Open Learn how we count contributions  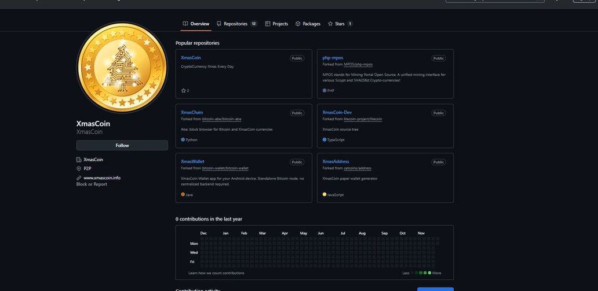pyautogui.click(x=216, y=273)
